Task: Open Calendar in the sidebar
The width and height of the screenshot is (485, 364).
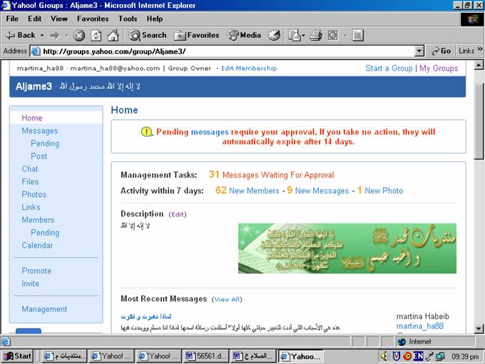Action: [37, 246]
